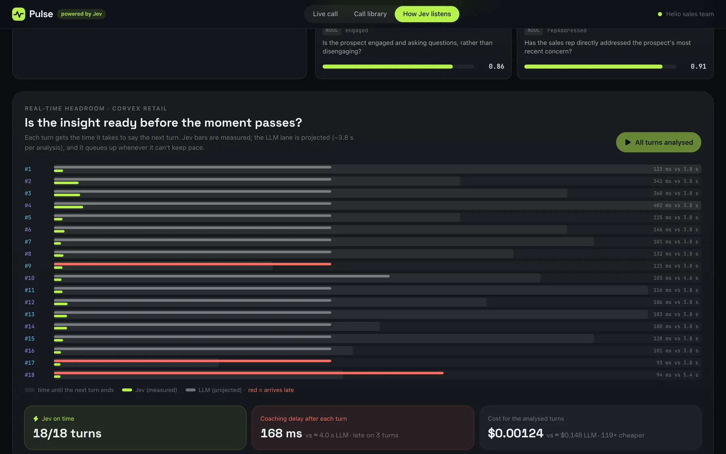The height and width of the screenshot is (454, 726).
Task: Click the engaged score bar at 0.86
Action: (x=398, y=67)
